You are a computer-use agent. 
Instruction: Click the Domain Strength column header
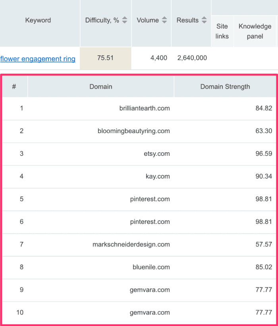225,87
